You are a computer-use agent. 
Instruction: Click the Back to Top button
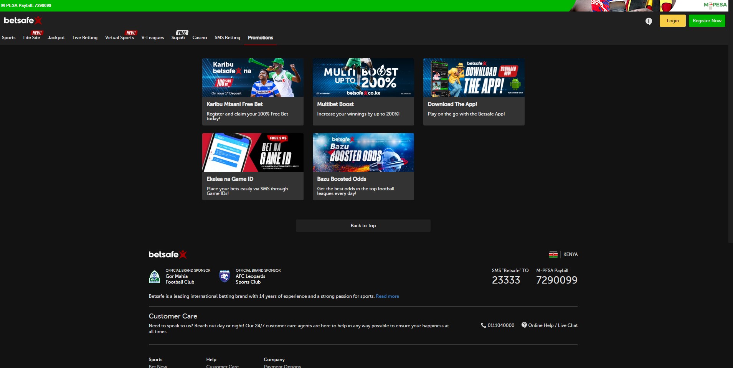(x=363, y=226)
